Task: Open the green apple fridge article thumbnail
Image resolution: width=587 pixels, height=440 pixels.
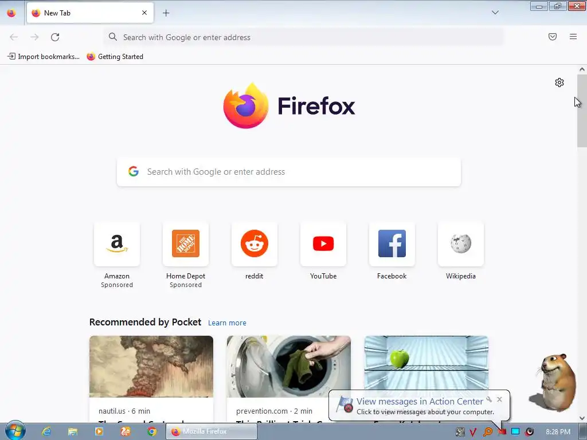Action: 426,363
